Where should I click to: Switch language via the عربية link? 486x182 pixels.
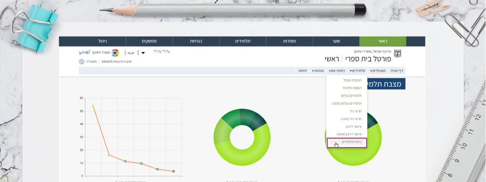131,53
